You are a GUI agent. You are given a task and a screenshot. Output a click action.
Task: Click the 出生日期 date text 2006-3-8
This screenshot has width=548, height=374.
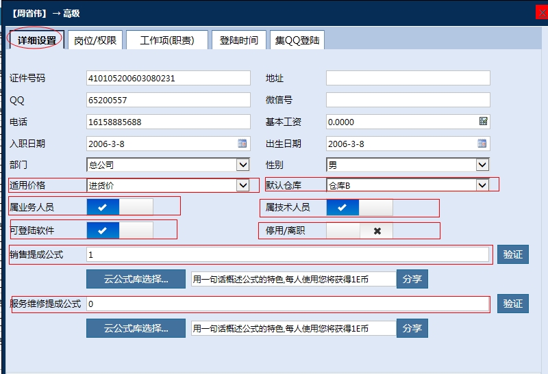[346, 144]
